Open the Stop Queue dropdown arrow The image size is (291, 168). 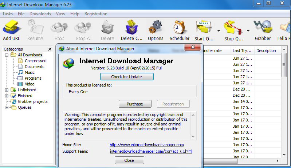pos(248,31)
